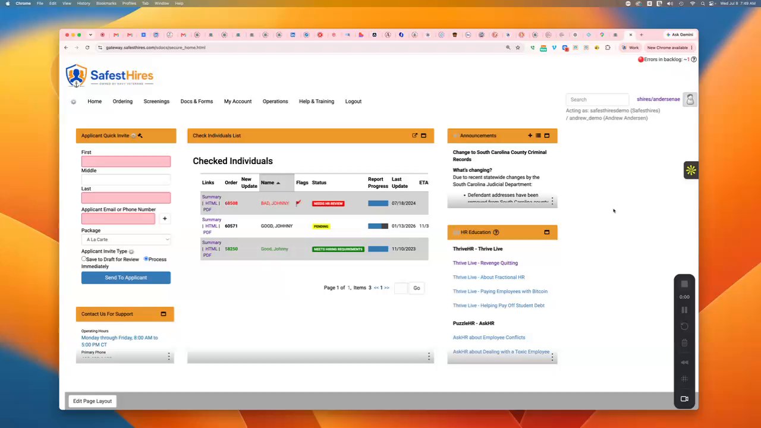Collapse the HR Education panel
This screenshot has height=428, width=761.
tap(547, 232)
